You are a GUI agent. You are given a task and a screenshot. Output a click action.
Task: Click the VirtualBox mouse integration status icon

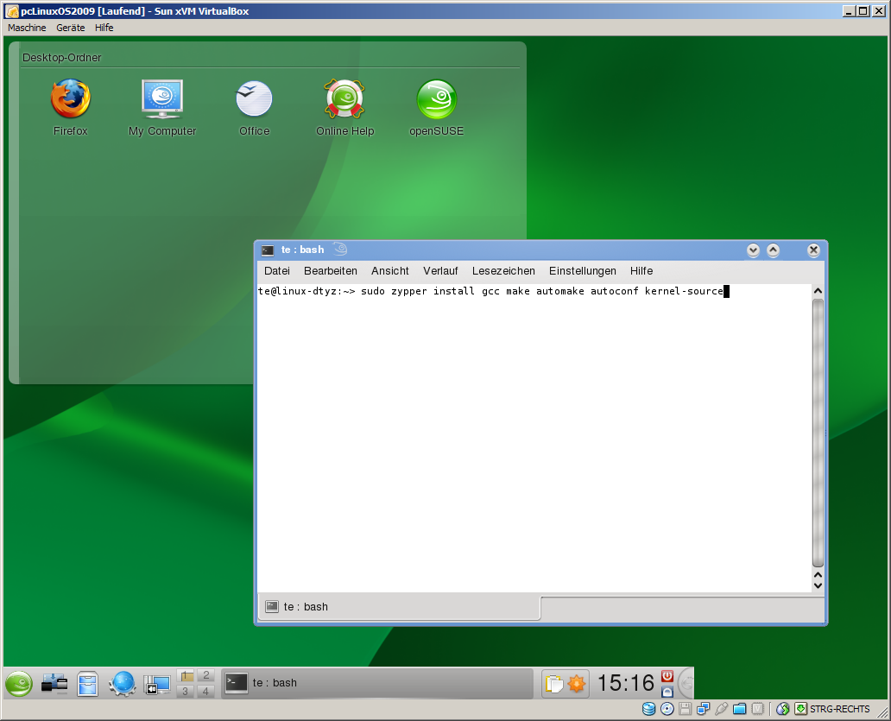[782, 709]
